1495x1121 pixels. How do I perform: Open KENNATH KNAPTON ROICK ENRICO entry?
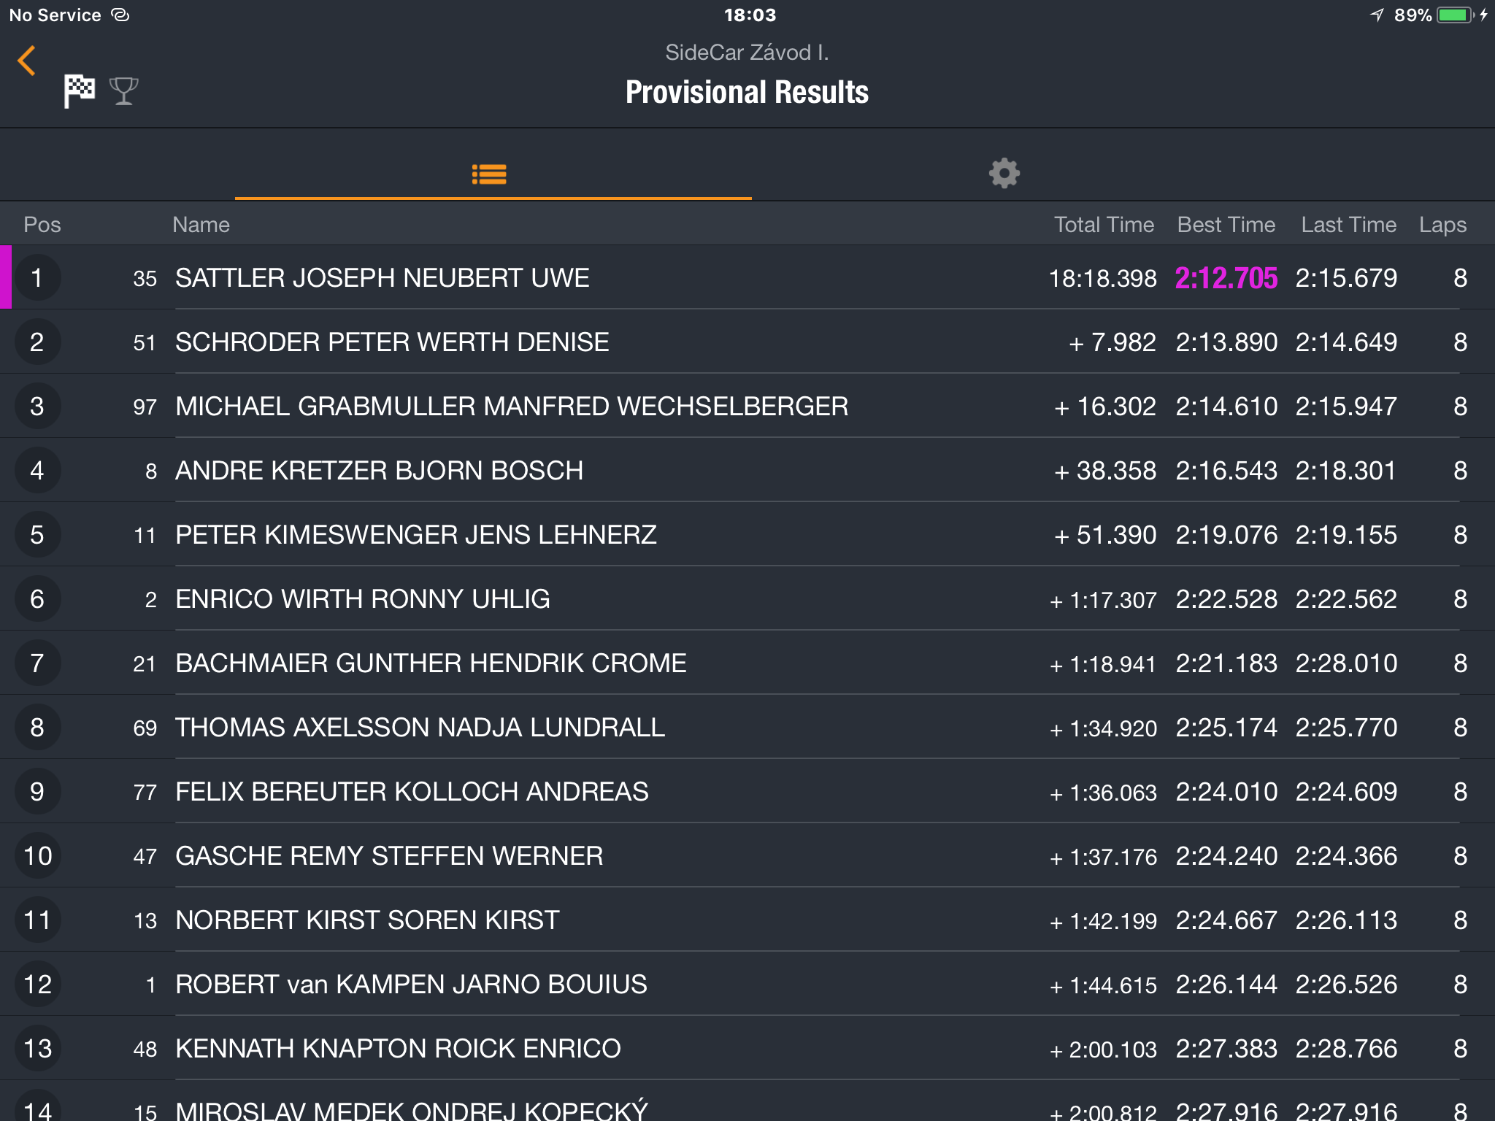pos(747,1048)
